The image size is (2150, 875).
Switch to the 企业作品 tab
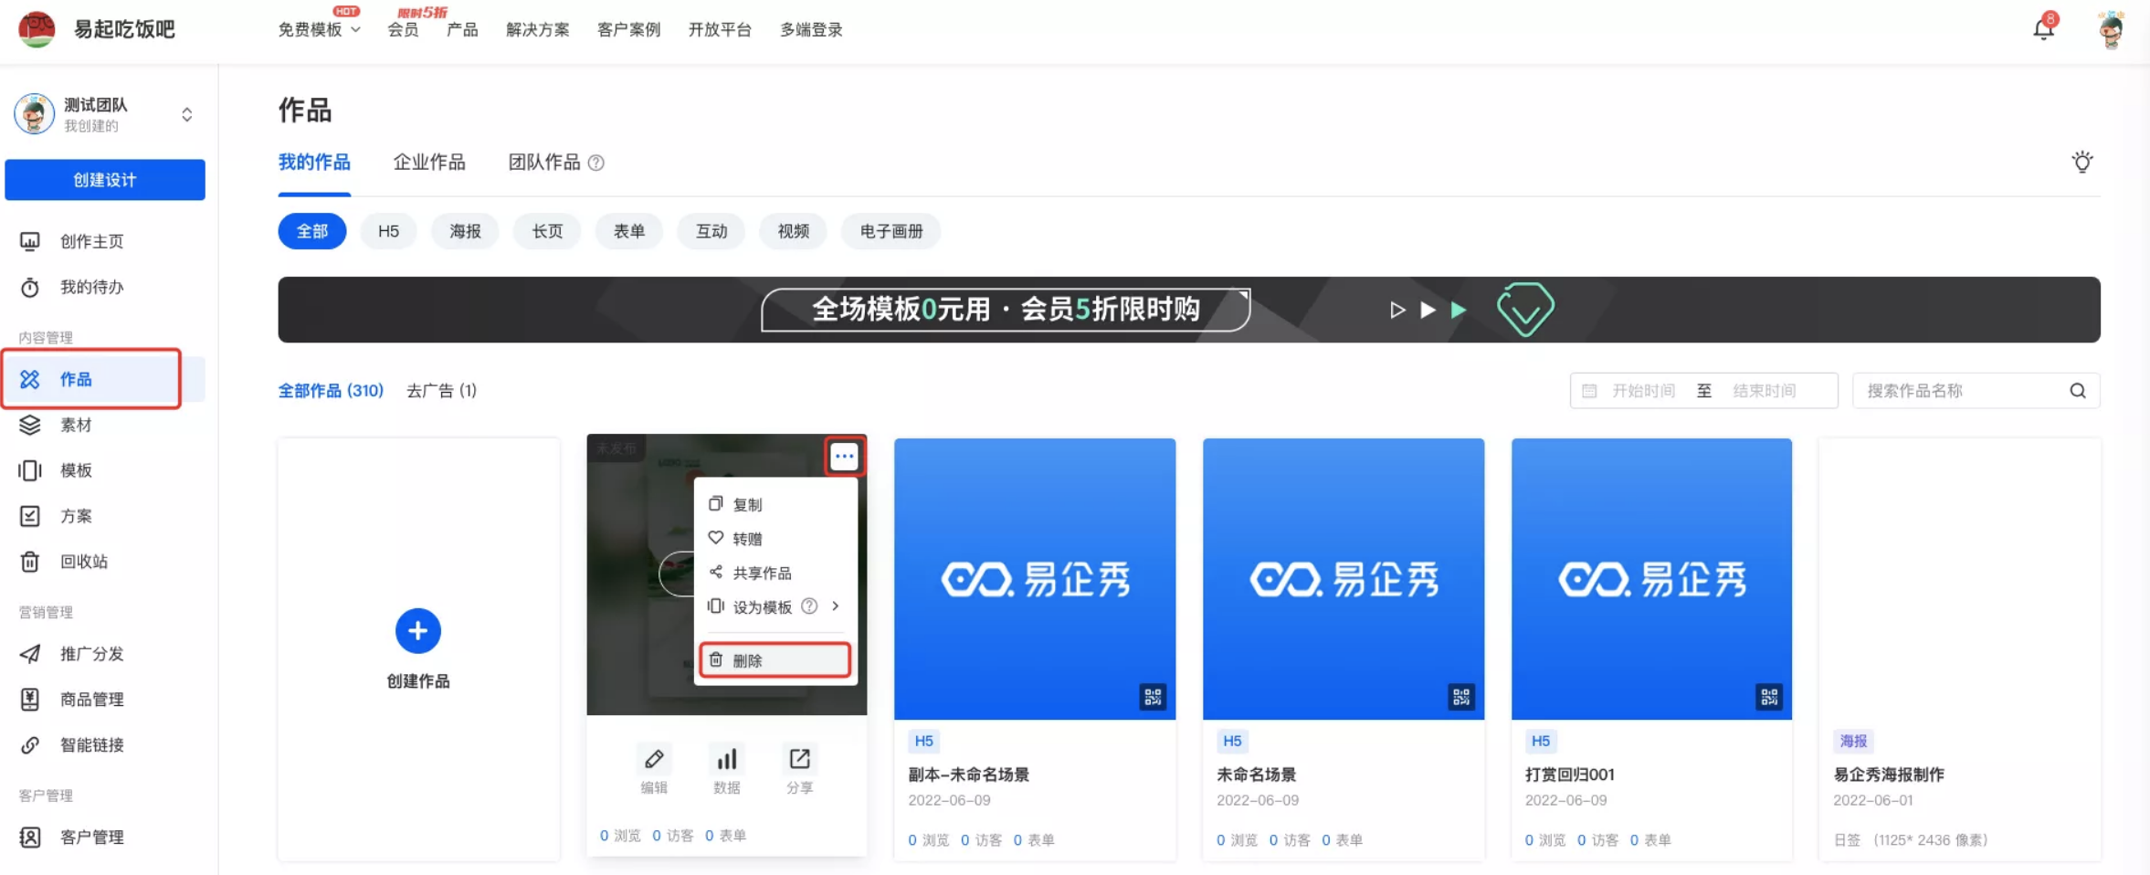[429, 163]
